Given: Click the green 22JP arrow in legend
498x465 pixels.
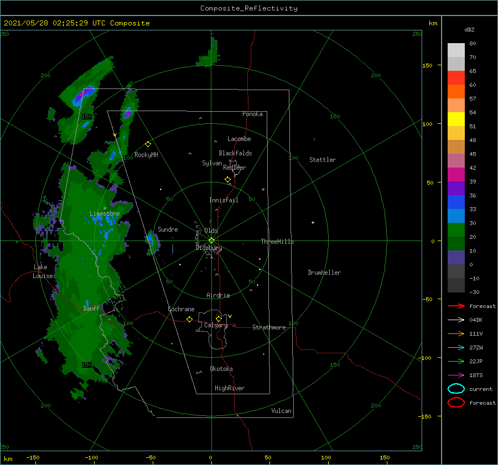Looking at the screenshot, I should tap(456, 361).
